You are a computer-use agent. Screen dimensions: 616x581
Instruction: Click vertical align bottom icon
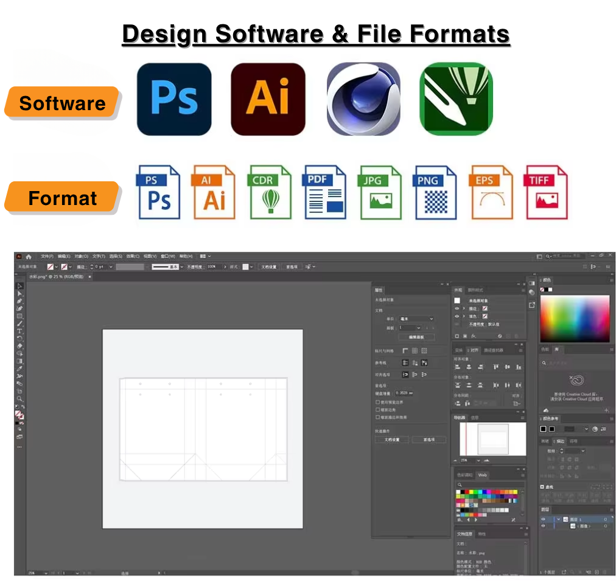click(x=519, y=367)
